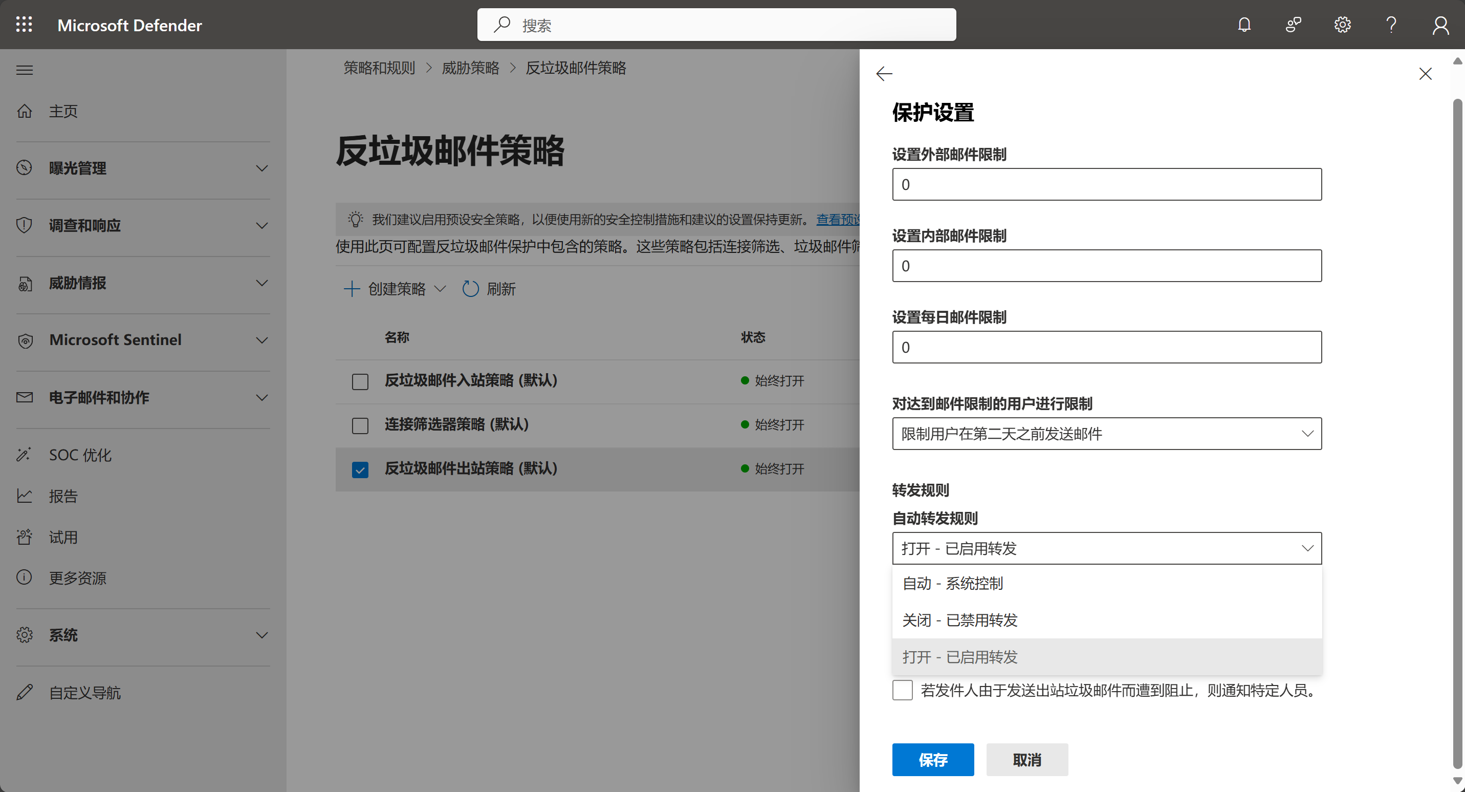This screenshot has height=792, width=1465.
Task: Click the 电子邮件和协作 envelope icon
Action: [x=25, y=397]
